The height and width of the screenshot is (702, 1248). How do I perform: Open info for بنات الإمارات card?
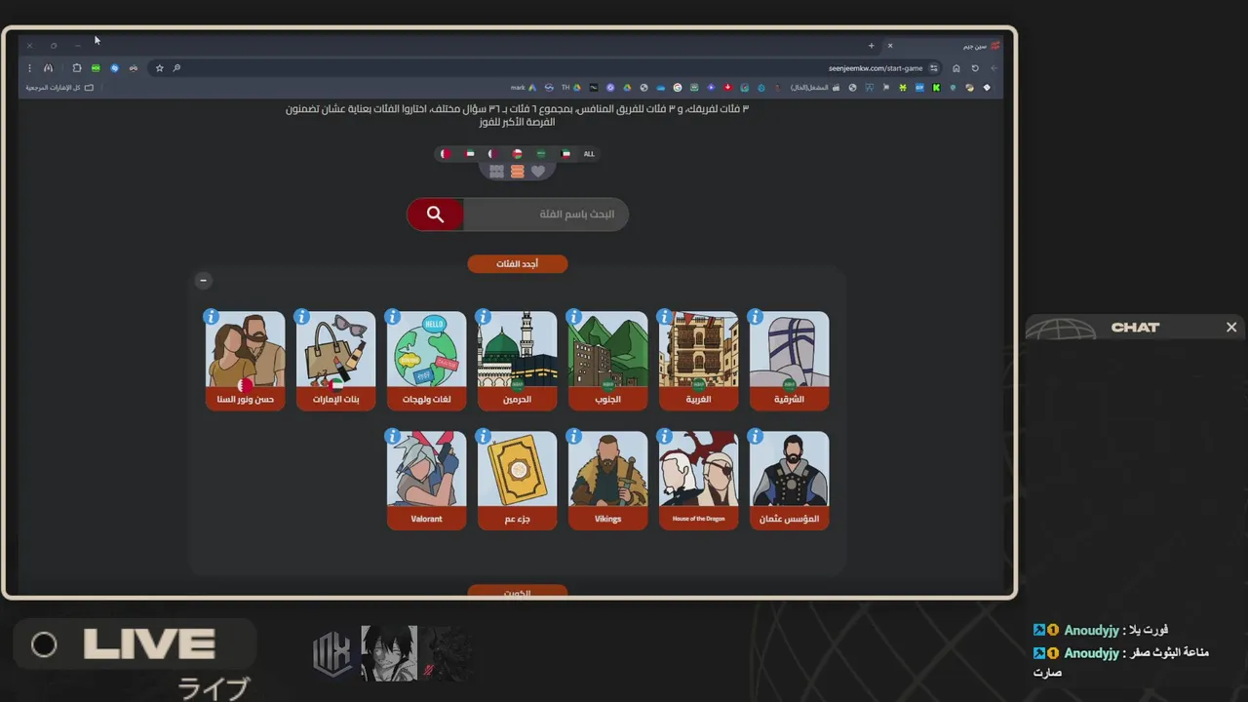click(301, 317)
